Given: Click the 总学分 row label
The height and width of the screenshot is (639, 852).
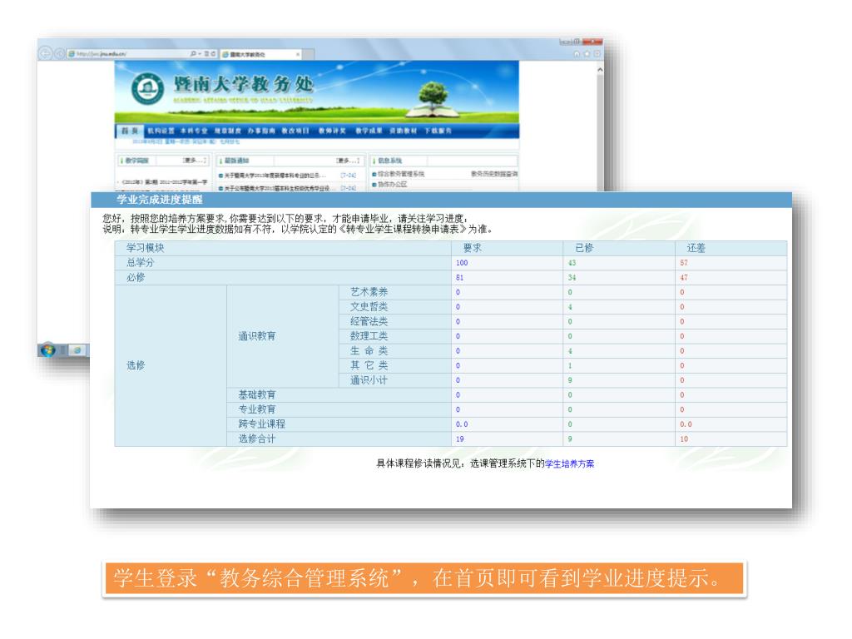Looking at the screenshot, I should (140, 262).
